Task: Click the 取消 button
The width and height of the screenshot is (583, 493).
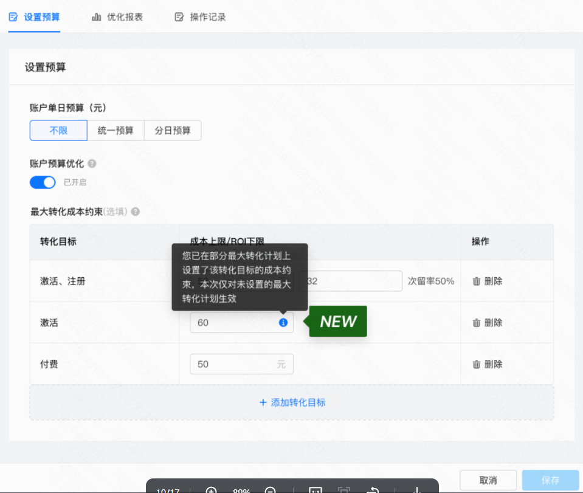Action: [488, 480]
